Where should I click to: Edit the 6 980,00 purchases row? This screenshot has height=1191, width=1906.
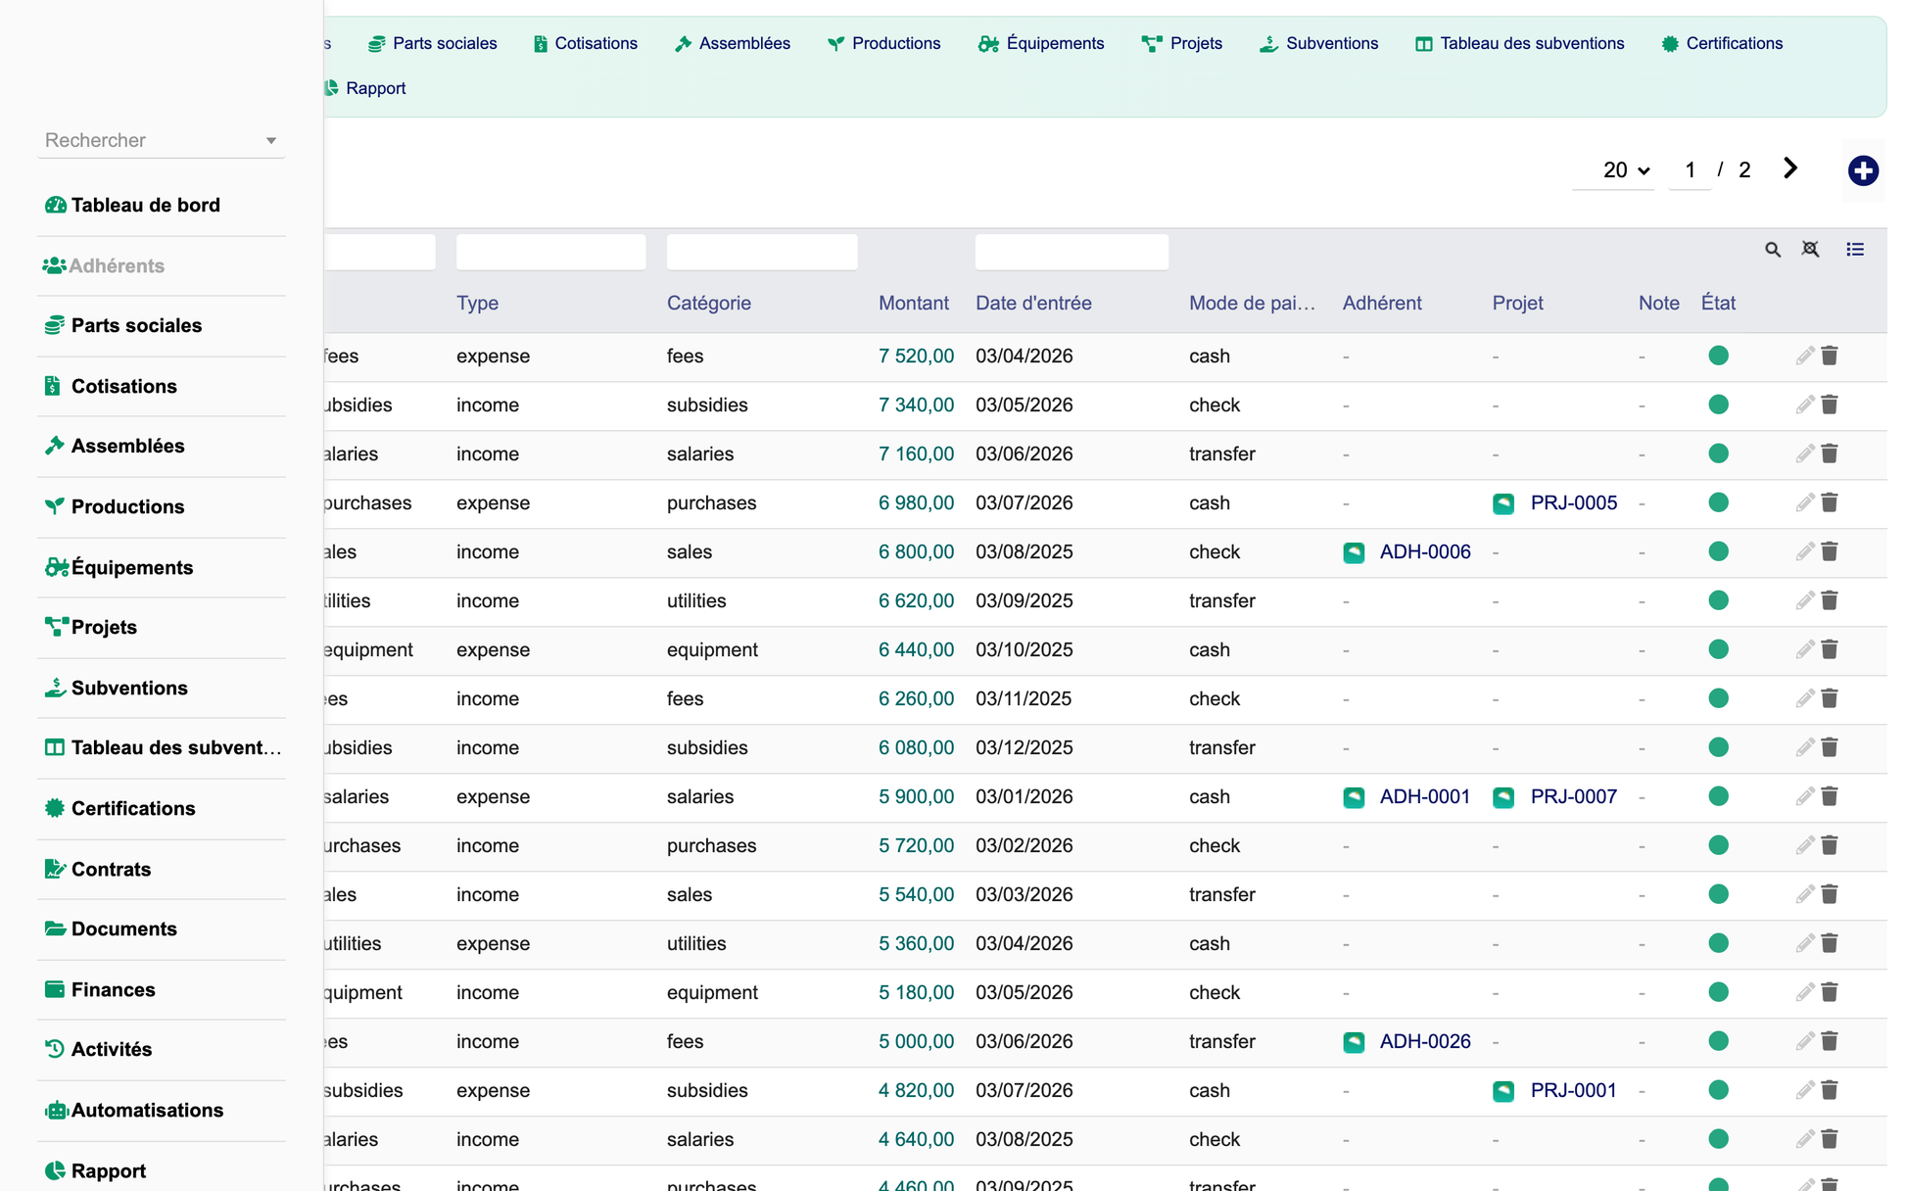[1805, 502]
